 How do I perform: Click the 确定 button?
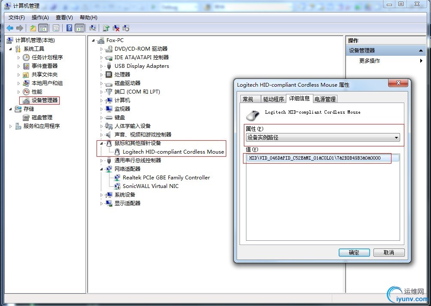point(354,252)
